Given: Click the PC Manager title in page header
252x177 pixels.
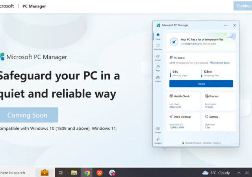Looking at the screenshot, I should click(34, 6).
